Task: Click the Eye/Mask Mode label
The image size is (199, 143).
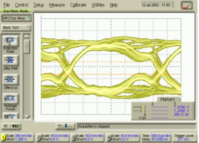Action: click(16, 11)
